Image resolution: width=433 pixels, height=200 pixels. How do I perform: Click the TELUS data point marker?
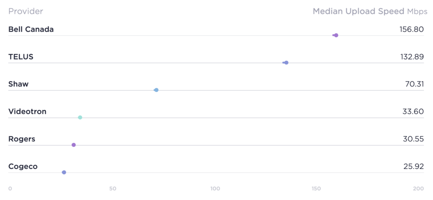pos(286,63)
